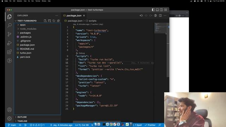Toggle the bottom panel
The height and width of the screenshot is (127, 226).
pos(157,10)
